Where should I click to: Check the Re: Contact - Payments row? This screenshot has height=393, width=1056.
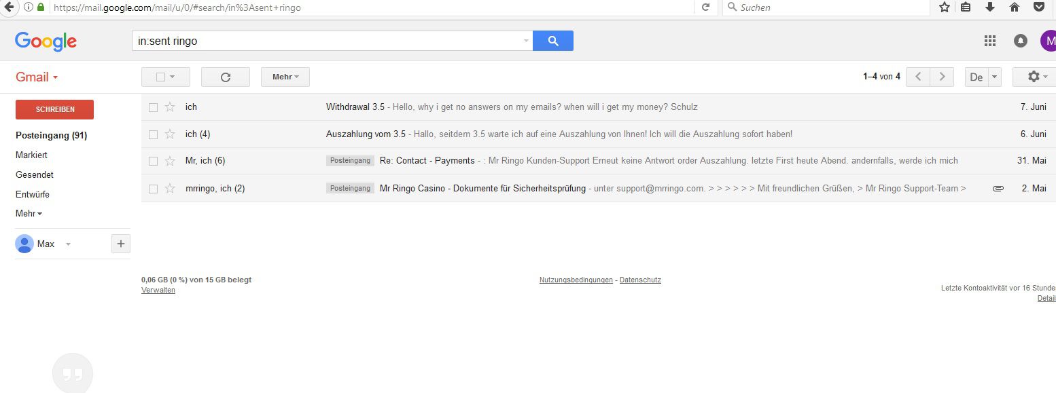153,162
